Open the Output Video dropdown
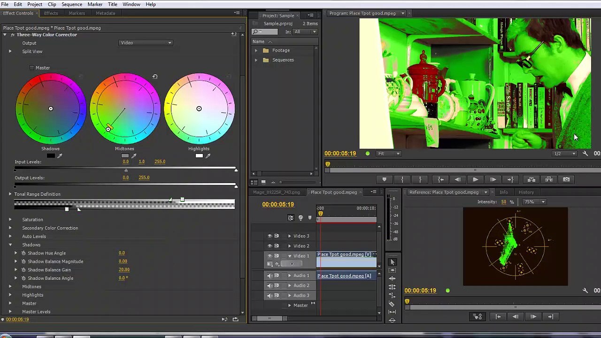Image resolution: width=601 pixels, height=338 pixels. (x=146, y=43)
